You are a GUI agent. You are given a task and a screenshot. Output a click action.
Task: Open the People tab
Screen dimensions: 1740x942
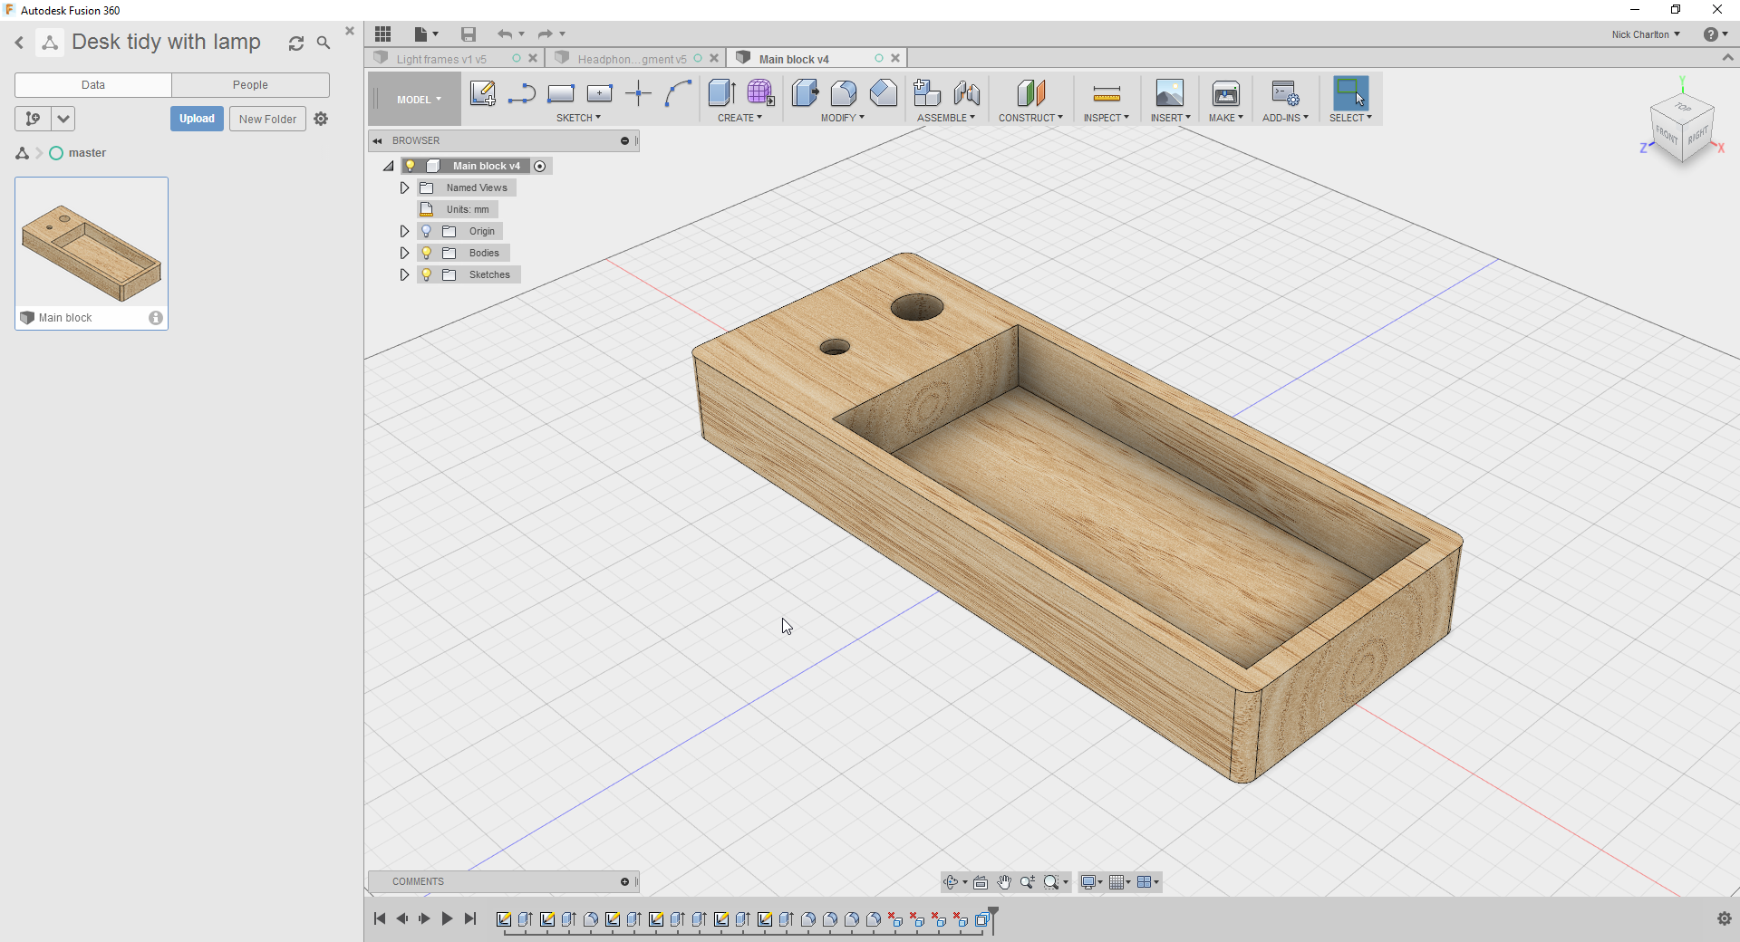point(250,85)
